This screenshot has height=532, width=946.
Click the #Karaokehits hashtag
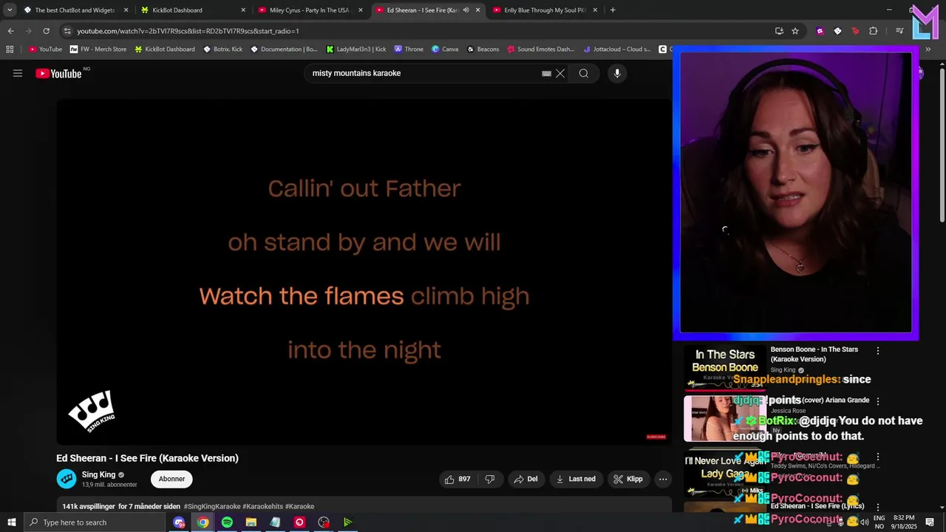(263, 506)
